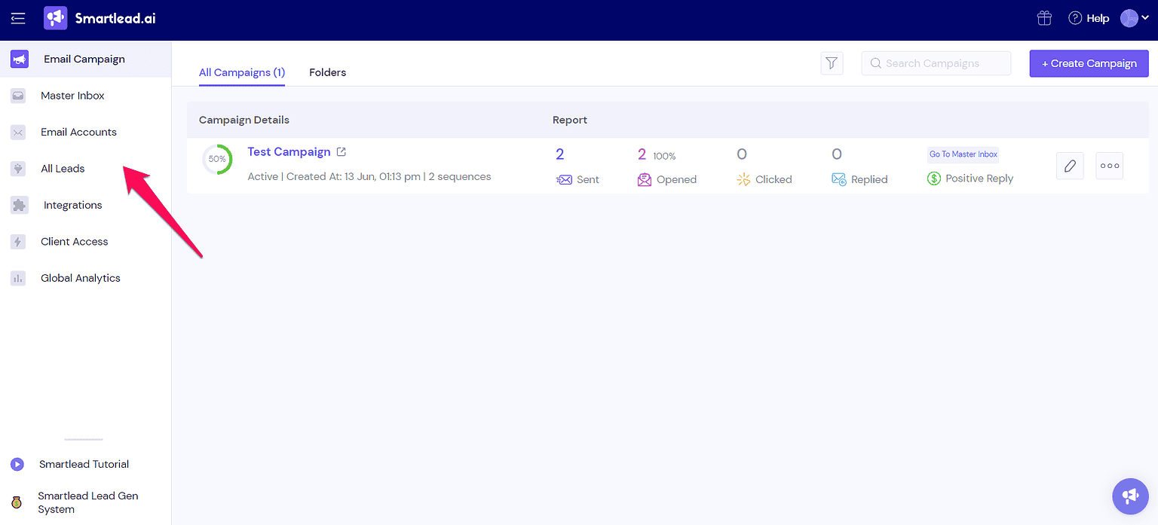
Task: Select Client Access in the sidebar
Action: [x=73, y=241]
